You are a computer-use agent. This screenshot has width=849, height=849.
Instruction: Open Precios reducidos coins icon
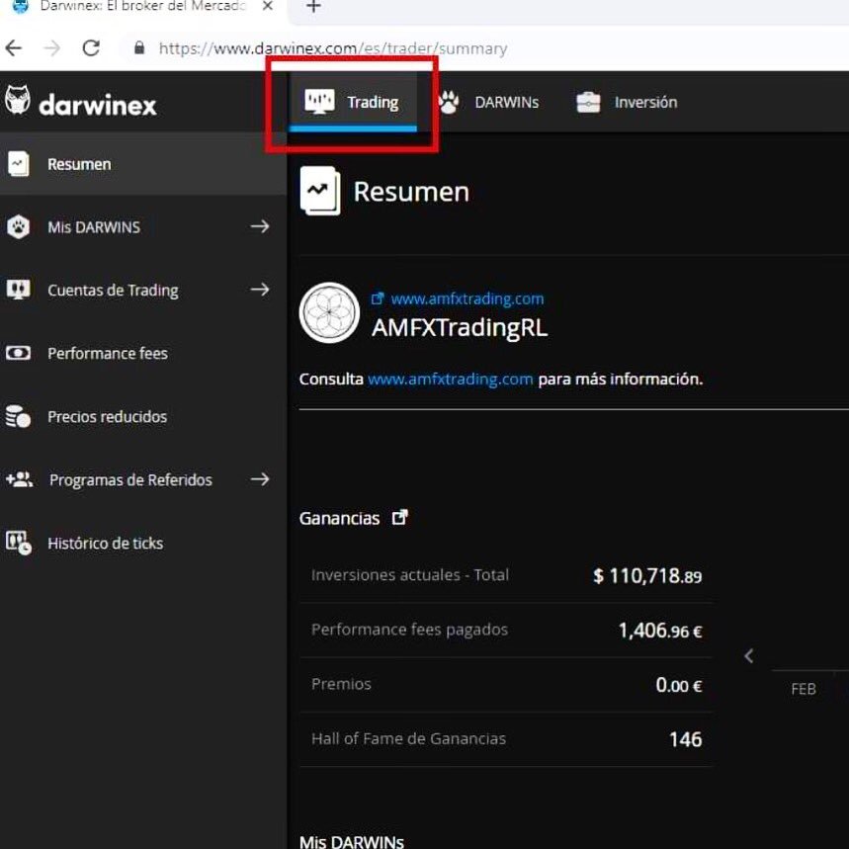[x=18, y=416]
